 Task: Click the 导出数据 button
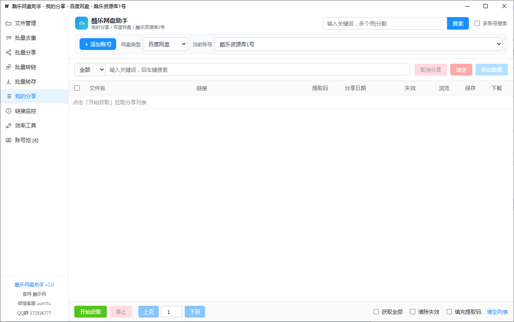tap(492, 70)
